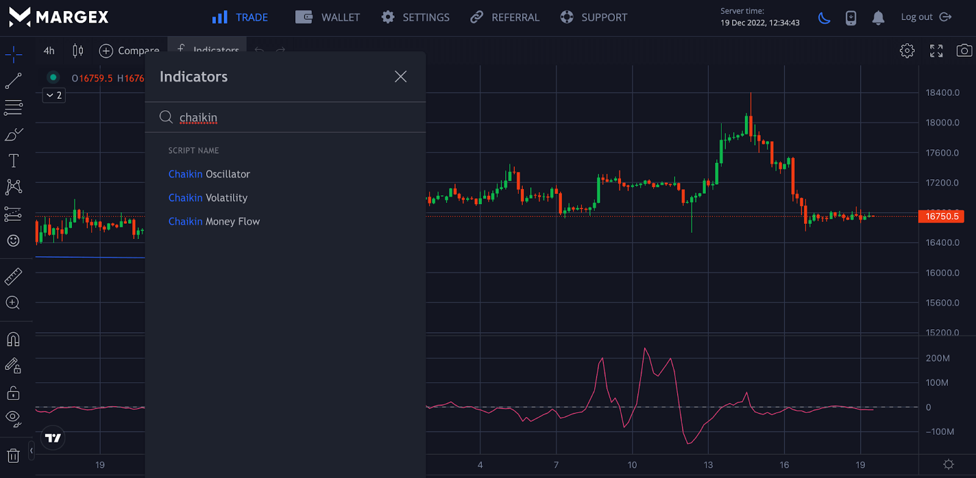Image resolution: width=976 pixels, height=478 pixels.
Task: Enter fullscreen chart mode
Action: [936, 51]
